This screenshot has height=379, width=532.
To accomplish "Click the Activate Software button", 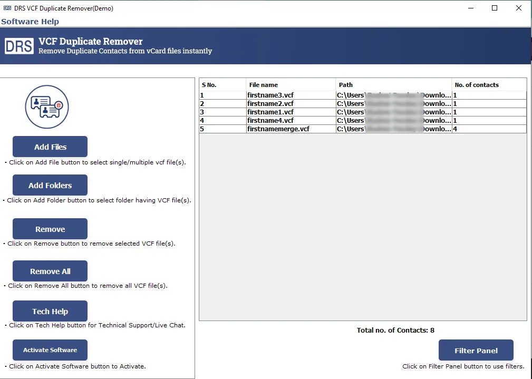I will click(x=50, y=349).
